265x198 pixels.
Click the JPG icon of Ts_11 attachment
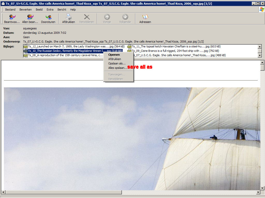coord(129,46)
